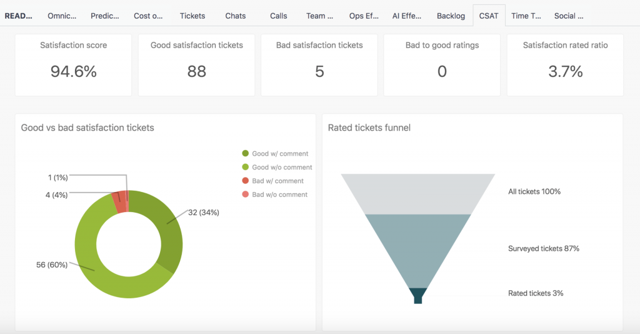Select the All tickets top funnel band
Screen dimensions: 640x334
pyautogui.click(x=418, y=194)
